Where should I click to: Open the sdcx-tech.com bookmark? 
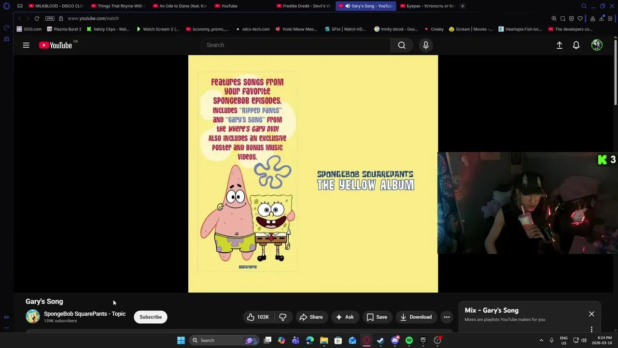253,29
